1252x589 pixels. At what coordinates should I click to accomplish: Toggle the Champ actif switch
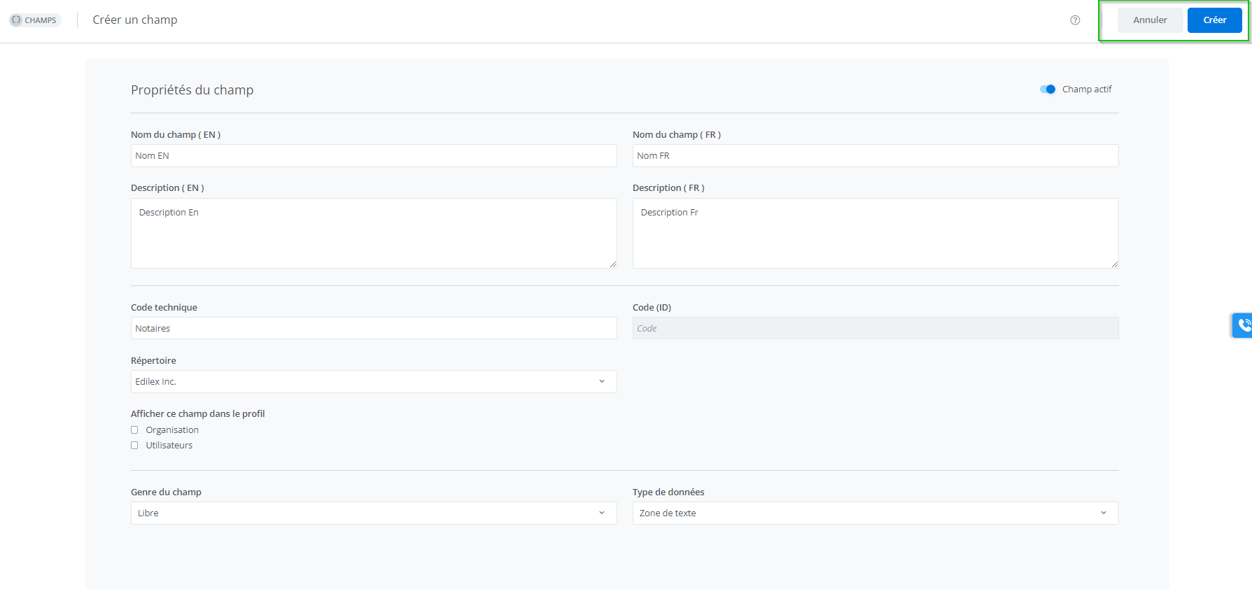click(x=1048, y=90)
